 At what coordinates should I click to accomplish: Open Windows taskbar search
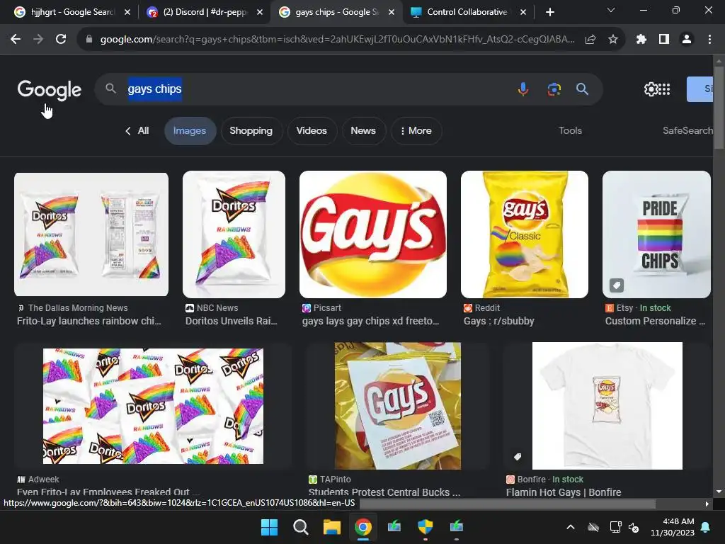(300, 527)
